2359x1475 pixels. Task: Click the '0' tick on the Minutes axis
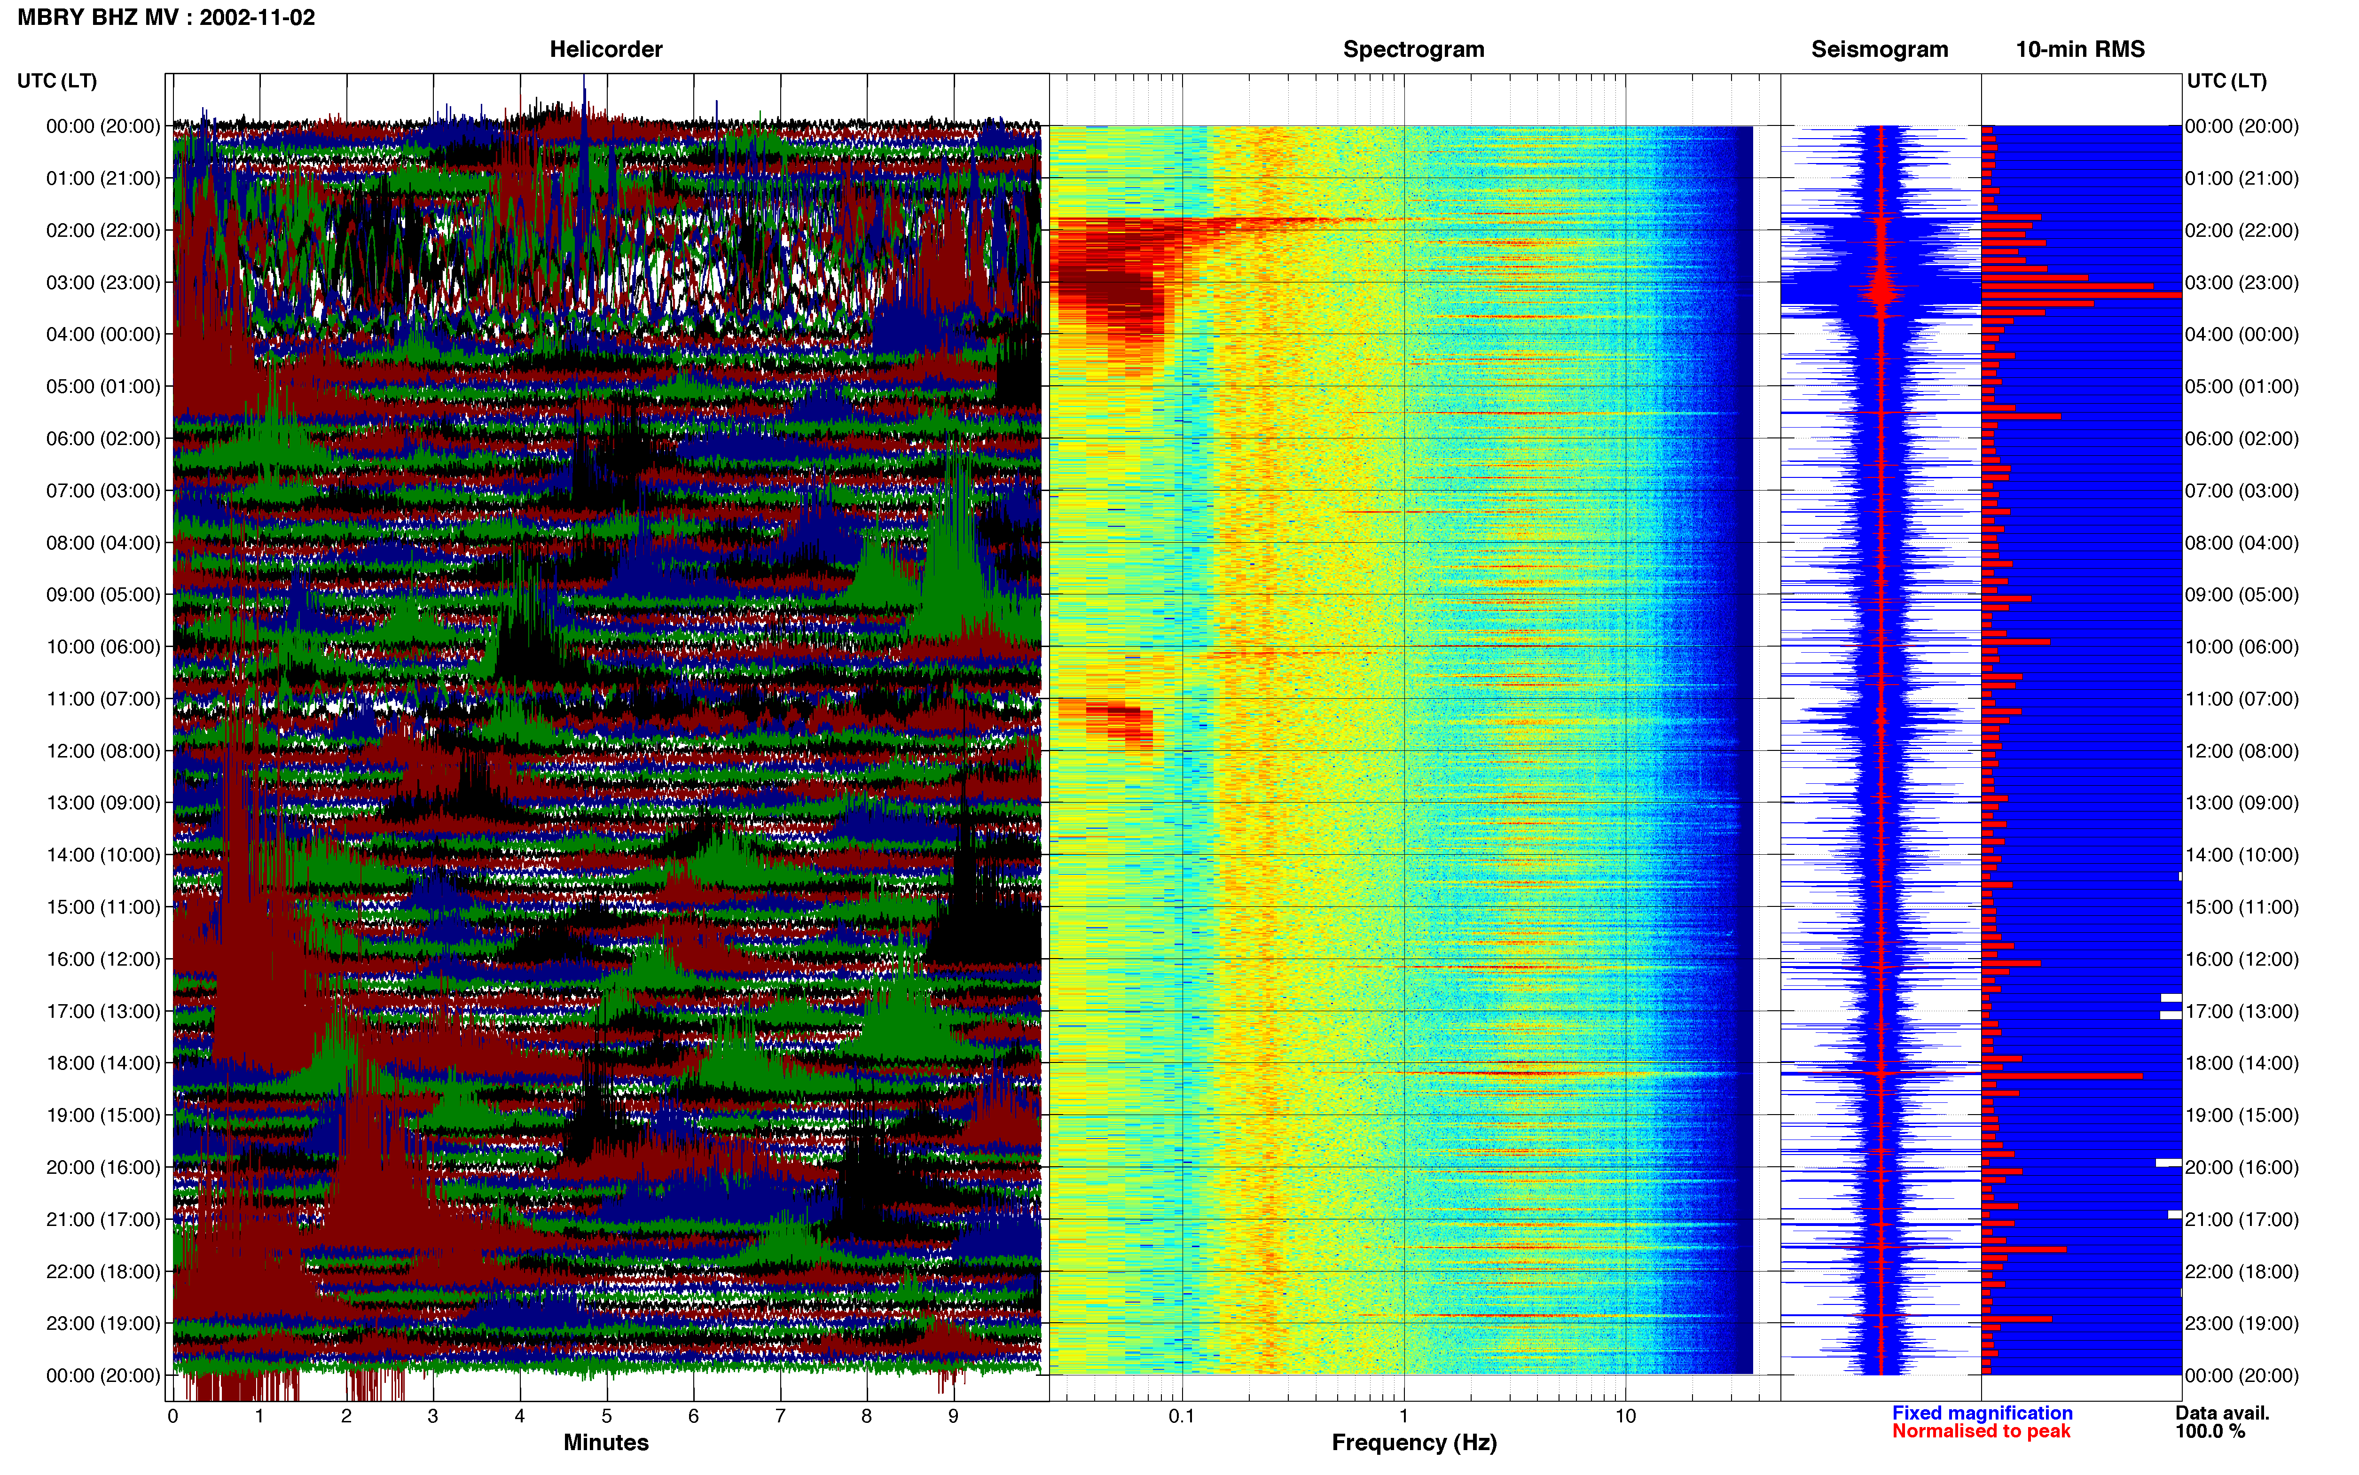[x=172, y=1415]
